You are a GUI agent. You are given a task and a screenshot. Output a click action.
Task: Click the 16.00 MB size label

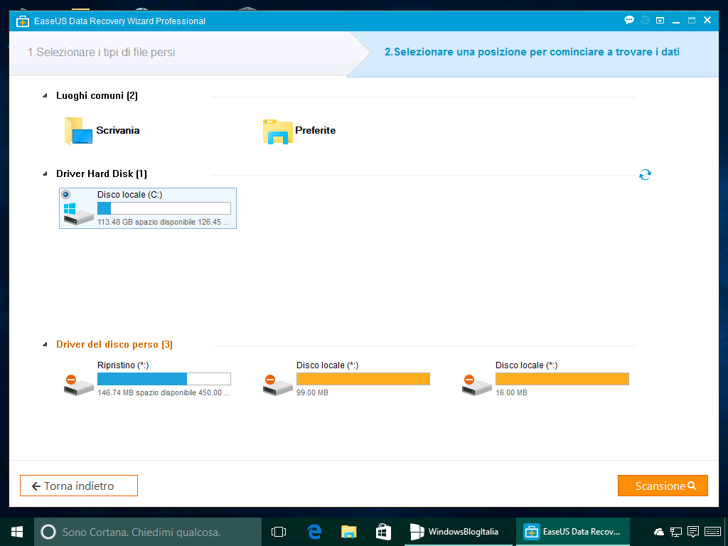[x=511, y=392]
